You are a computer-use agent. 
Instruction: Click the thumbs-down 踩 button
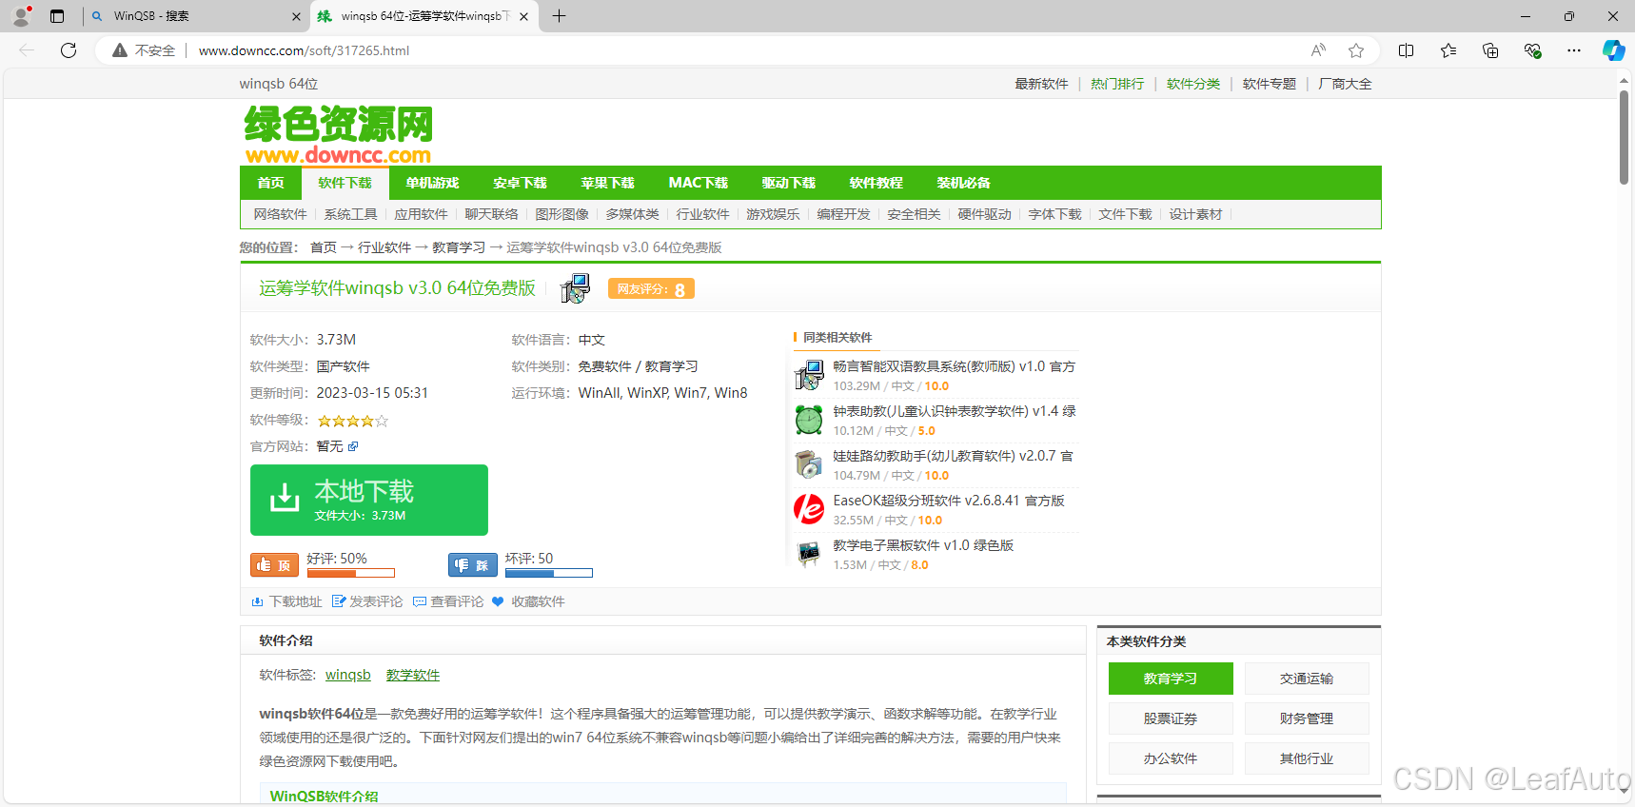point(473,565)
